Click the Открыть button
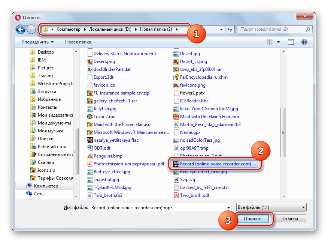The image size is (328, 243). 252,219
